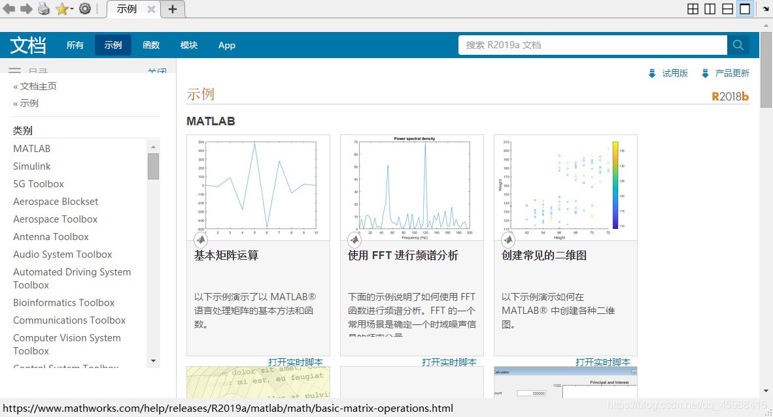
Task: Open the lorem ipsum map thumbnail
Action: click(258, 382)
